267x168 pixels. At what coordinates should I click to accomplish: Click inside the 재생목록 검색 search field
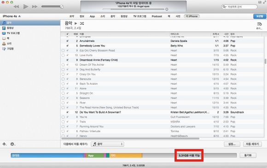(x=239, y=6)
